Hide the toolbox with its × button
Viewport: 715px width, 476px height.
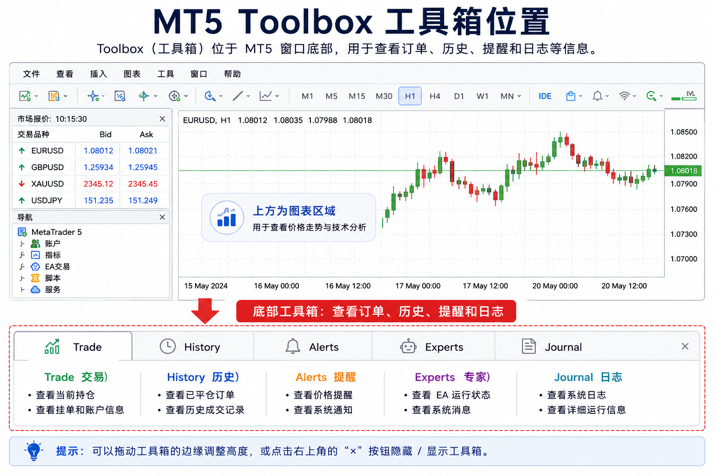tap(685, 346)
